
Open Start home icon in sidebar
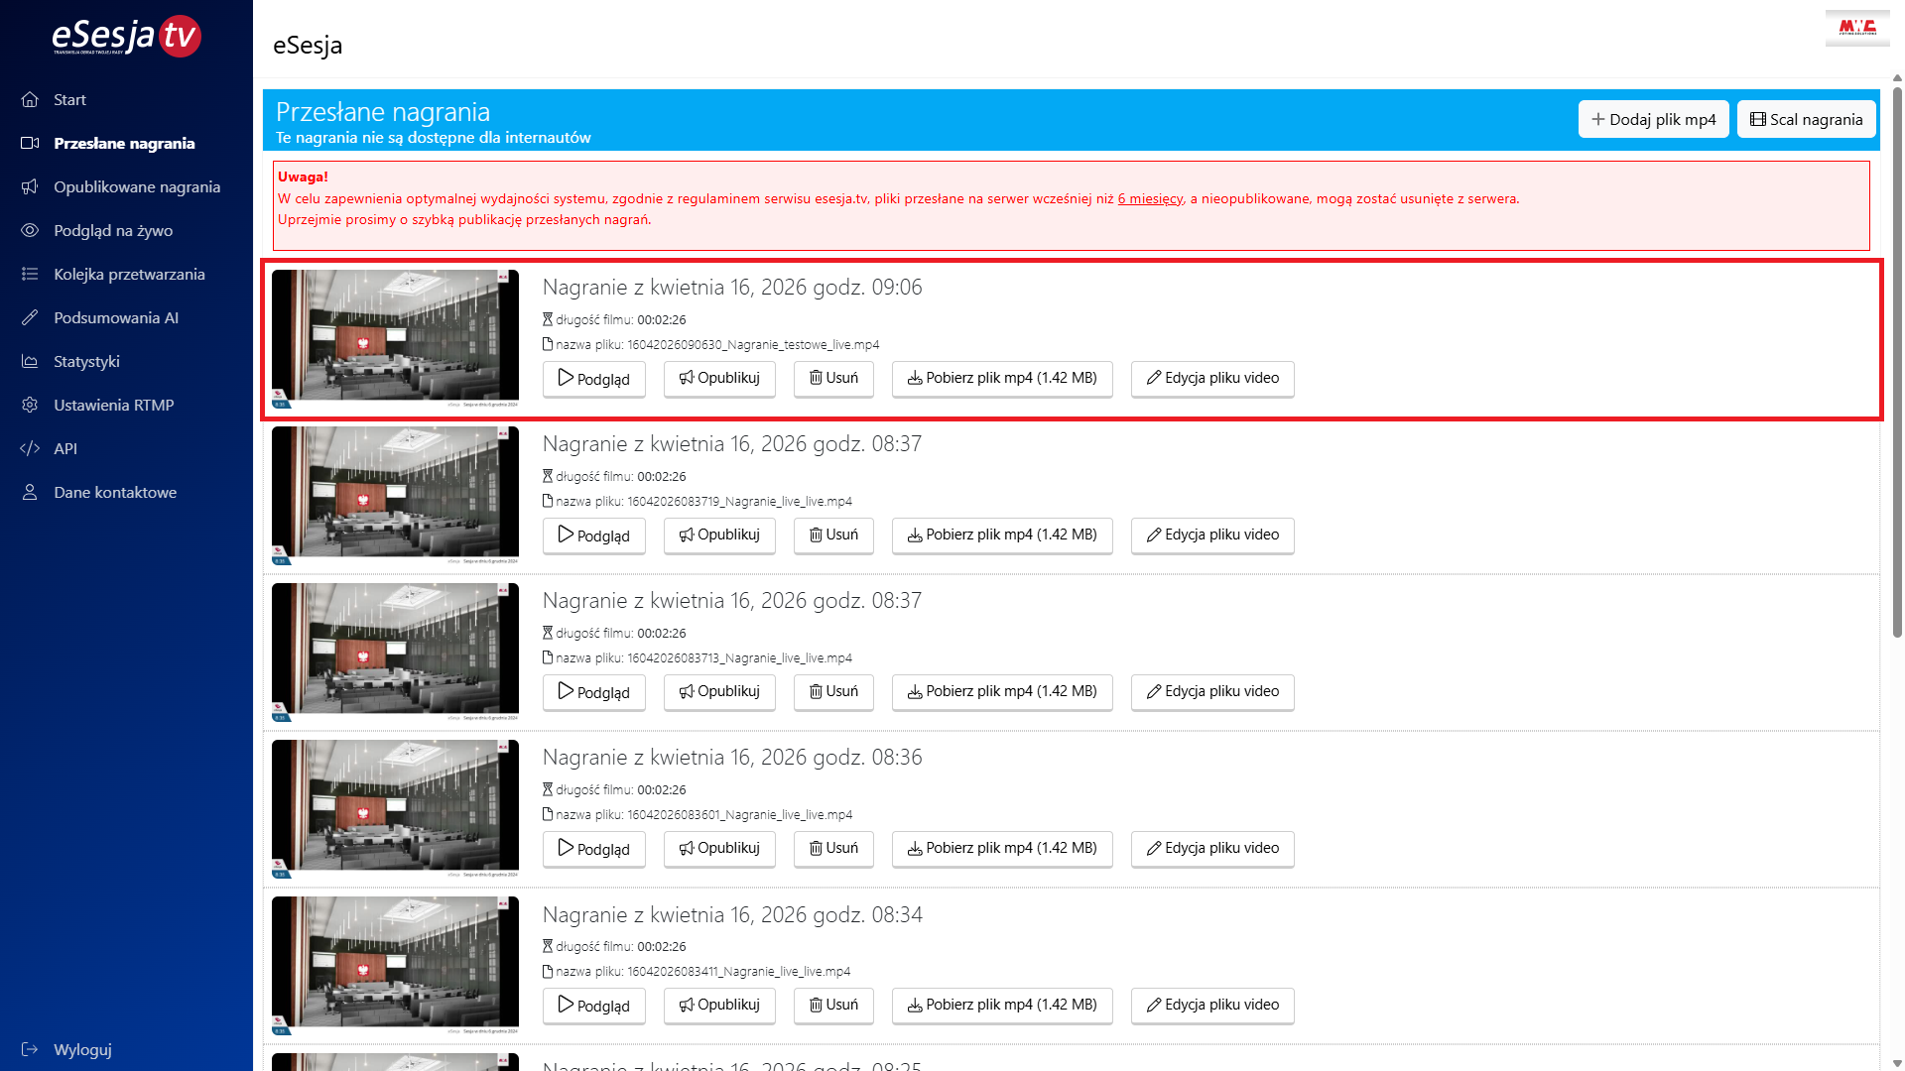click(30, 99)
